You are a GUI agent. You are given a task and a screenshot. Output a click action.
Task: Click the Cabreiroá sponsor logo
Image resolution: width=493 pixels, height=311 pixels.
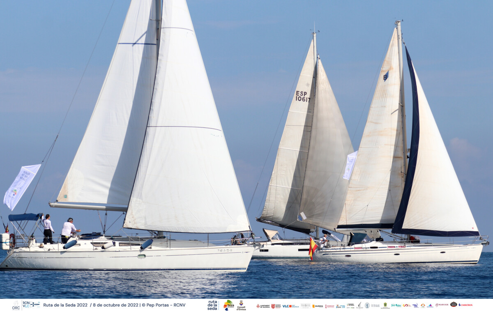point(465,305)
